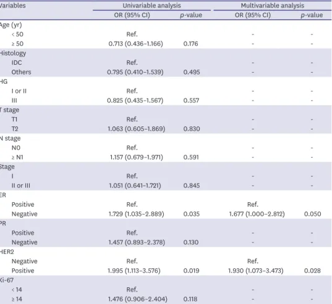Image resolution: width=332 pixels, height=304 pixels.
Task: Click the p-value '0.118'
Action: [190, 299]
